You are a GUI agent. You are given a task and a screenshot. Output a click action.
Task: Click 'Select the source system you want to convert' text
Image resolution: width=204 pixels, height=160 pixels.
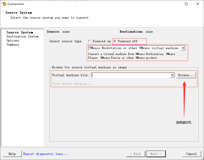pos(49,18)
